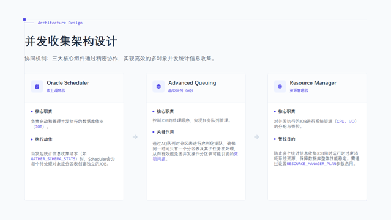This screenshot has height=220, width=391.
Task: Click 核心职责 in Advanced Queuing card
Action: 165,111
